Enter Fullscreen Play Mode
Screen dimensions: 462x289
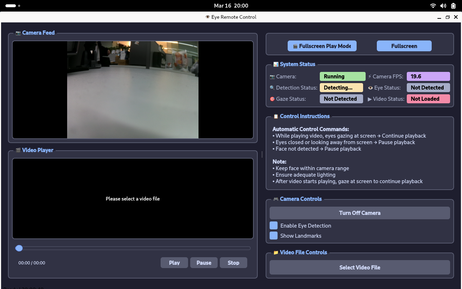pos(322,46)
